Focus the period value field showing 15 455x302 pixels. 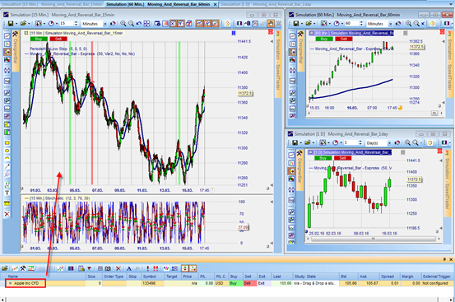coord(66,24)
